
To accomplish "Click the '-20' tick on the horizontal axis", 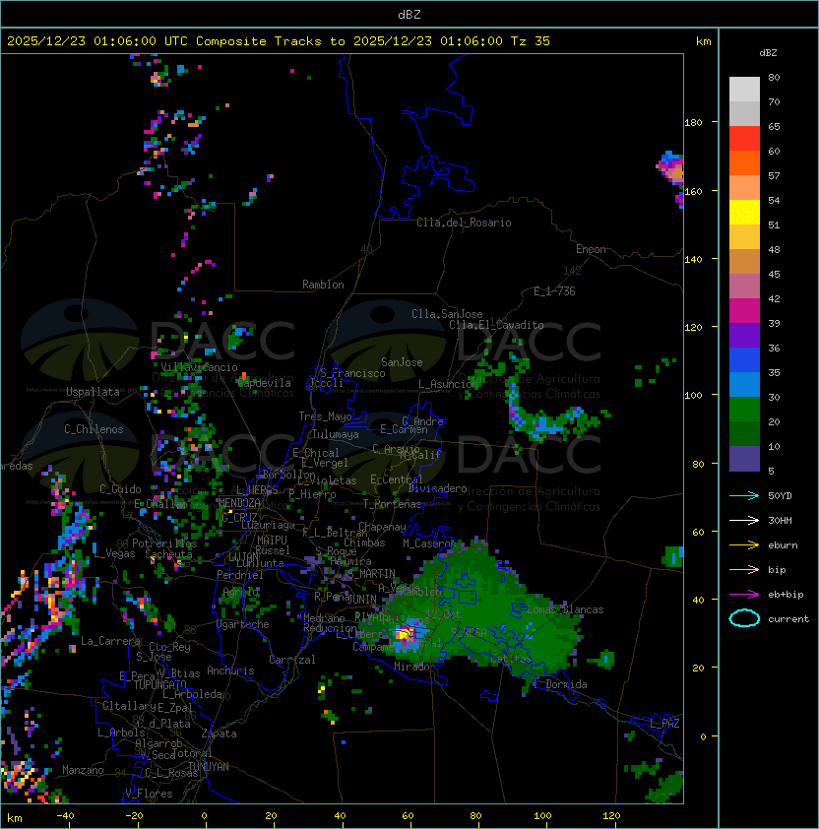I will (134, 816).
